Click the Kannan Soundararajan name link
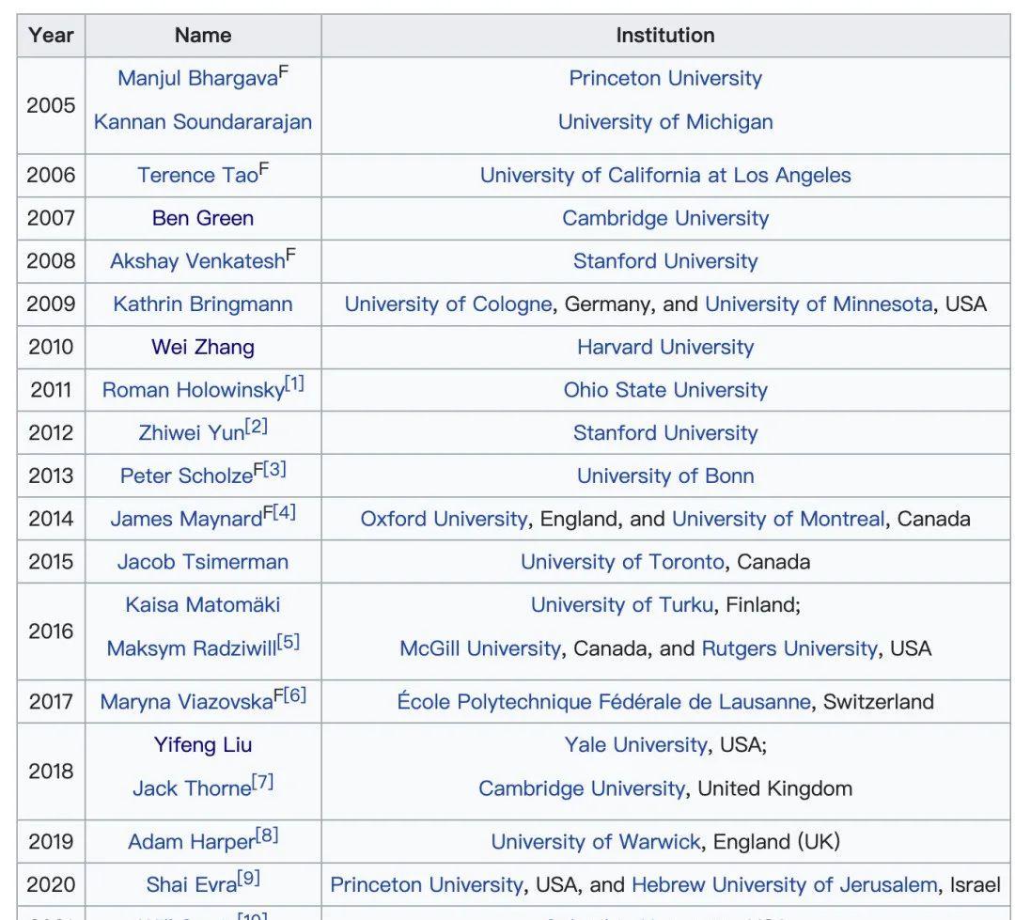Viewport: 1015px width, 920px height. coord(203,122)
